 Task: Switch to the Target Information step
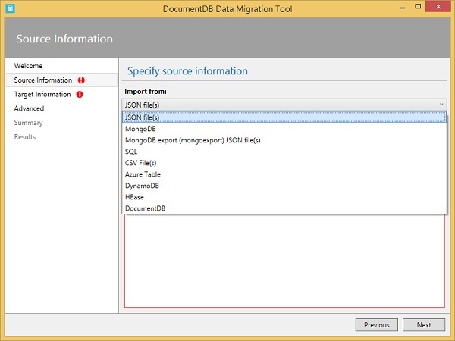pyautogui.click(x=42, y=95)
